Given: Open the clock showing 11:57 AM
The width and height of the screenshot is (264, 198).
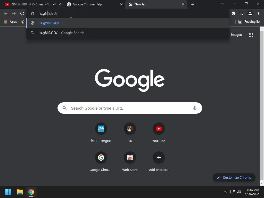Looking at the screenshot, I should (x=252, y=192).
